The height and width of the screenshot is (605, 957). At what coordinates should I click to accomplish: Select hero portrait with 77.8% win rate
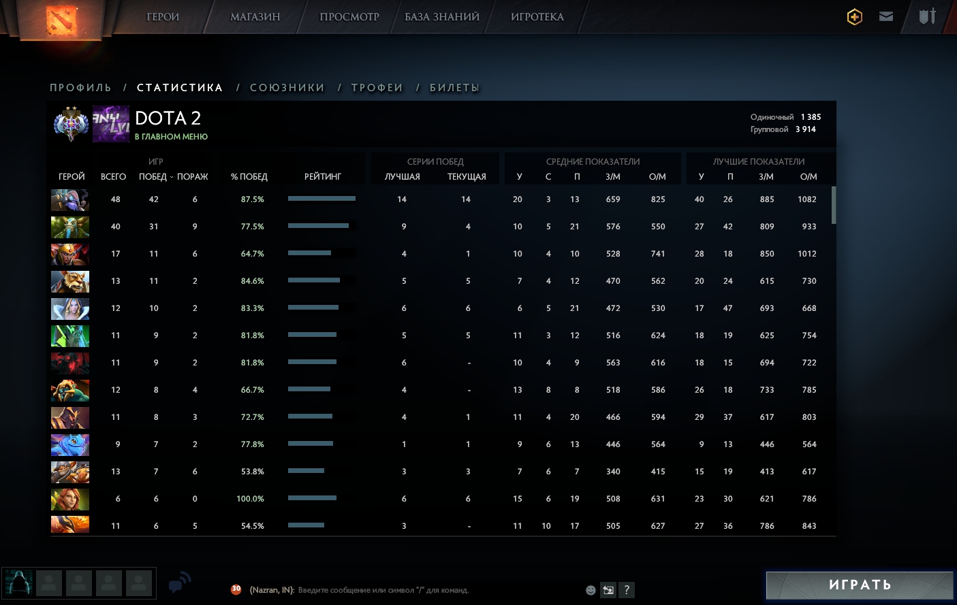pyautogui.click(x=70, y=445)
